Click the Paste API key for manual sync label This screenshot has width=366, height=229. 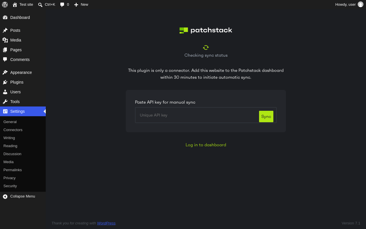pos(165,102)
